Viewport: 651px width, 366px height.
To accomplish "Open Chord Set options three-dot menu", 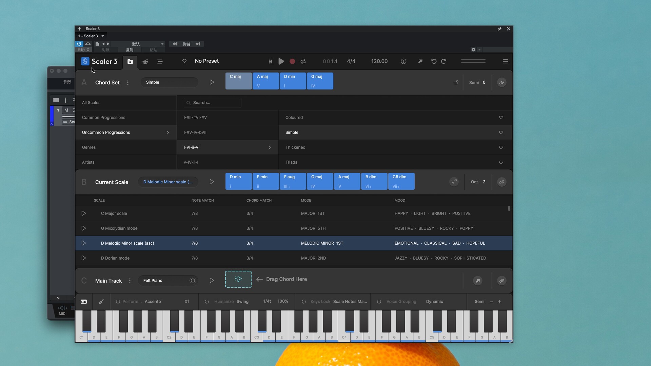I will pos(128,83).
